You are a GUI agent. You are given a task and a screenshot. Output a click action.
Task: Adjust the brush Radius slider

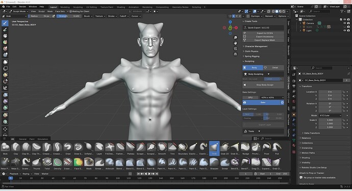pyautogui.click(x=40, y=16)
